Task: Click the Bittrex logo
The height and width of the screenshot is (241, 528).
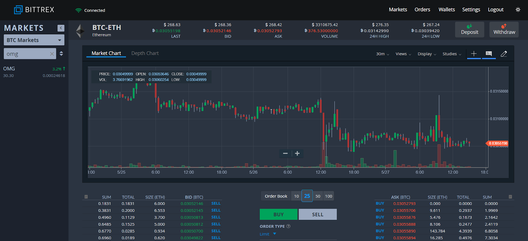Action: (34, 10)
